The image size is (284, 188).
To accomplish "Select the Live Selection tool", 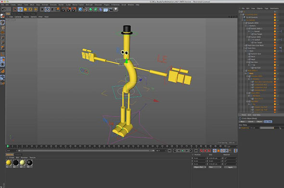I will (x=15, y=10).
